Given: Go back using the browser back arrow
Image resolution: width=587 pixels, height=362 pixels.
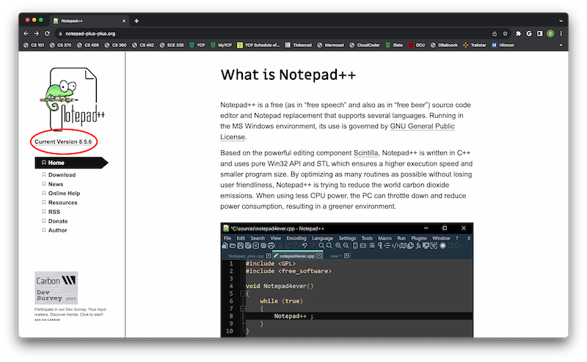Looking at the screenshot, I should pyautogui.click(x=26, y=34).
